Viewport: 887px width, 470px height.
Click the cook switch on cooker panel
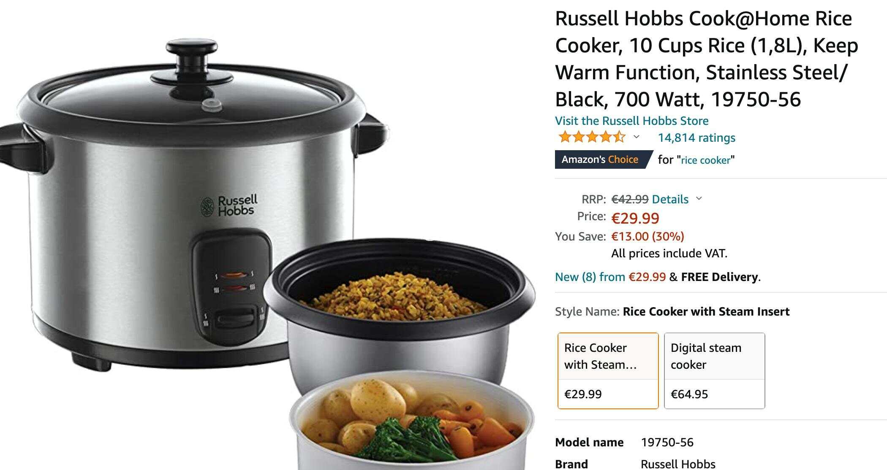(236, 319)
